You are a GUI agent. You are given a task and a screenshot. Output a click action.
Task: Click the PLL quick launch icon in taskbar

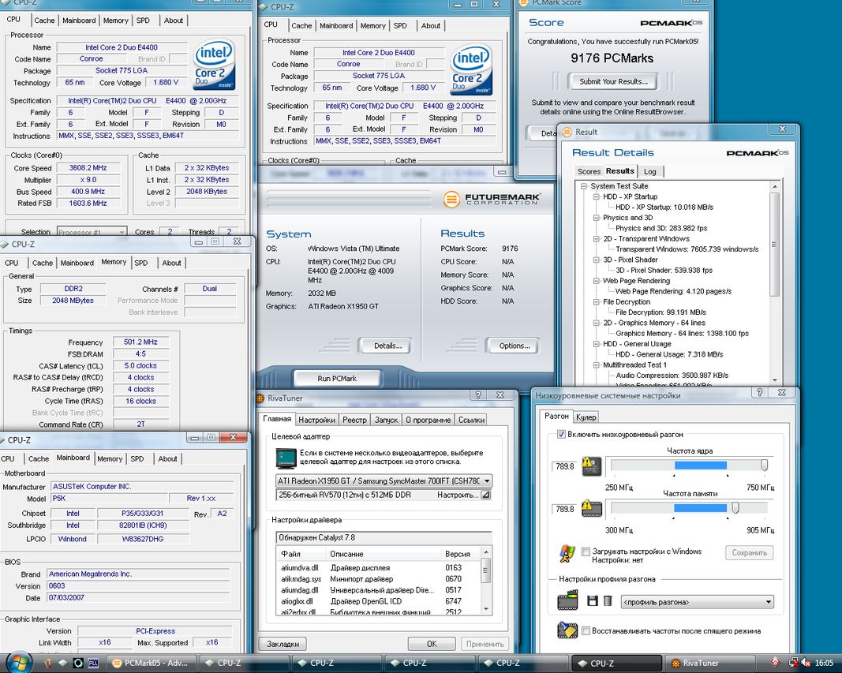tap(93, 664)
